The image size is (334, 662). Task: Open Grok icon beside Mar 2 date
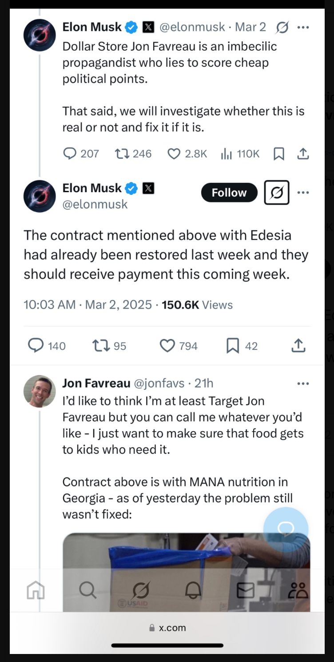click(x=282, y=28)
